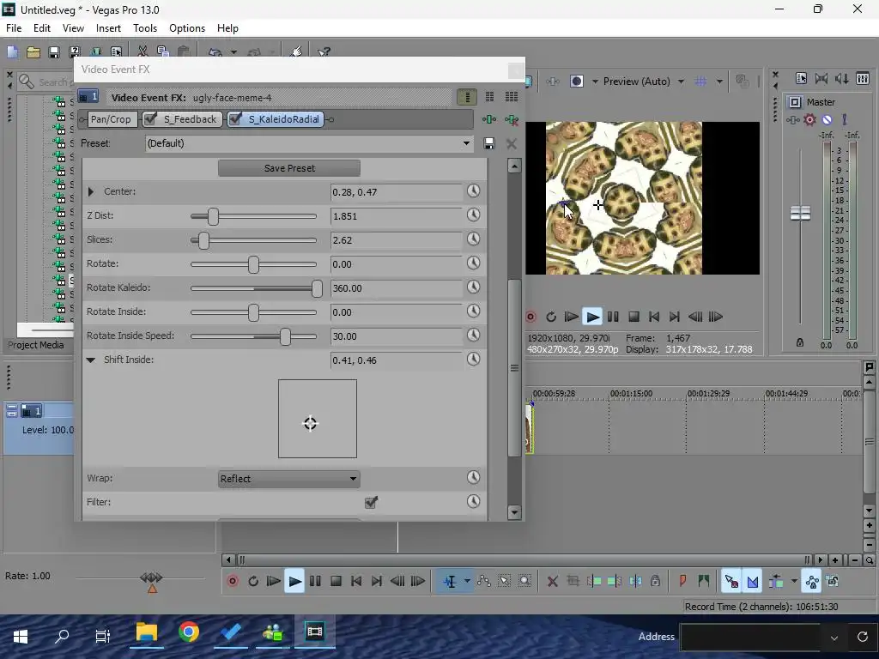The width and height of the screenshot is (879, 659).
Task: Open the Overlays grid dropdown arrow
Action: click(719, 82)
